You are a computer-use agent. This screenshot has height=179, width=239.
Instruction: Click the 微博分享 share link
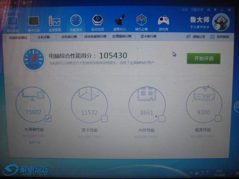click(x=196, y=37)
